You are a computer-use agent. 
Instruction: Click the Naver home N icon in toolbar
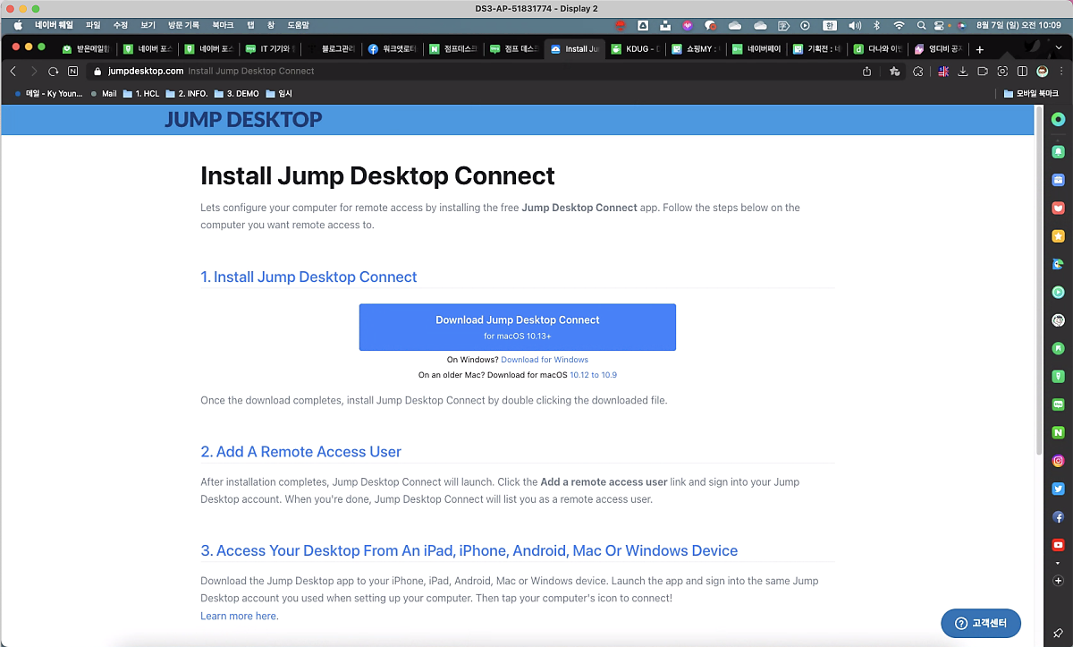pos(73,71)
